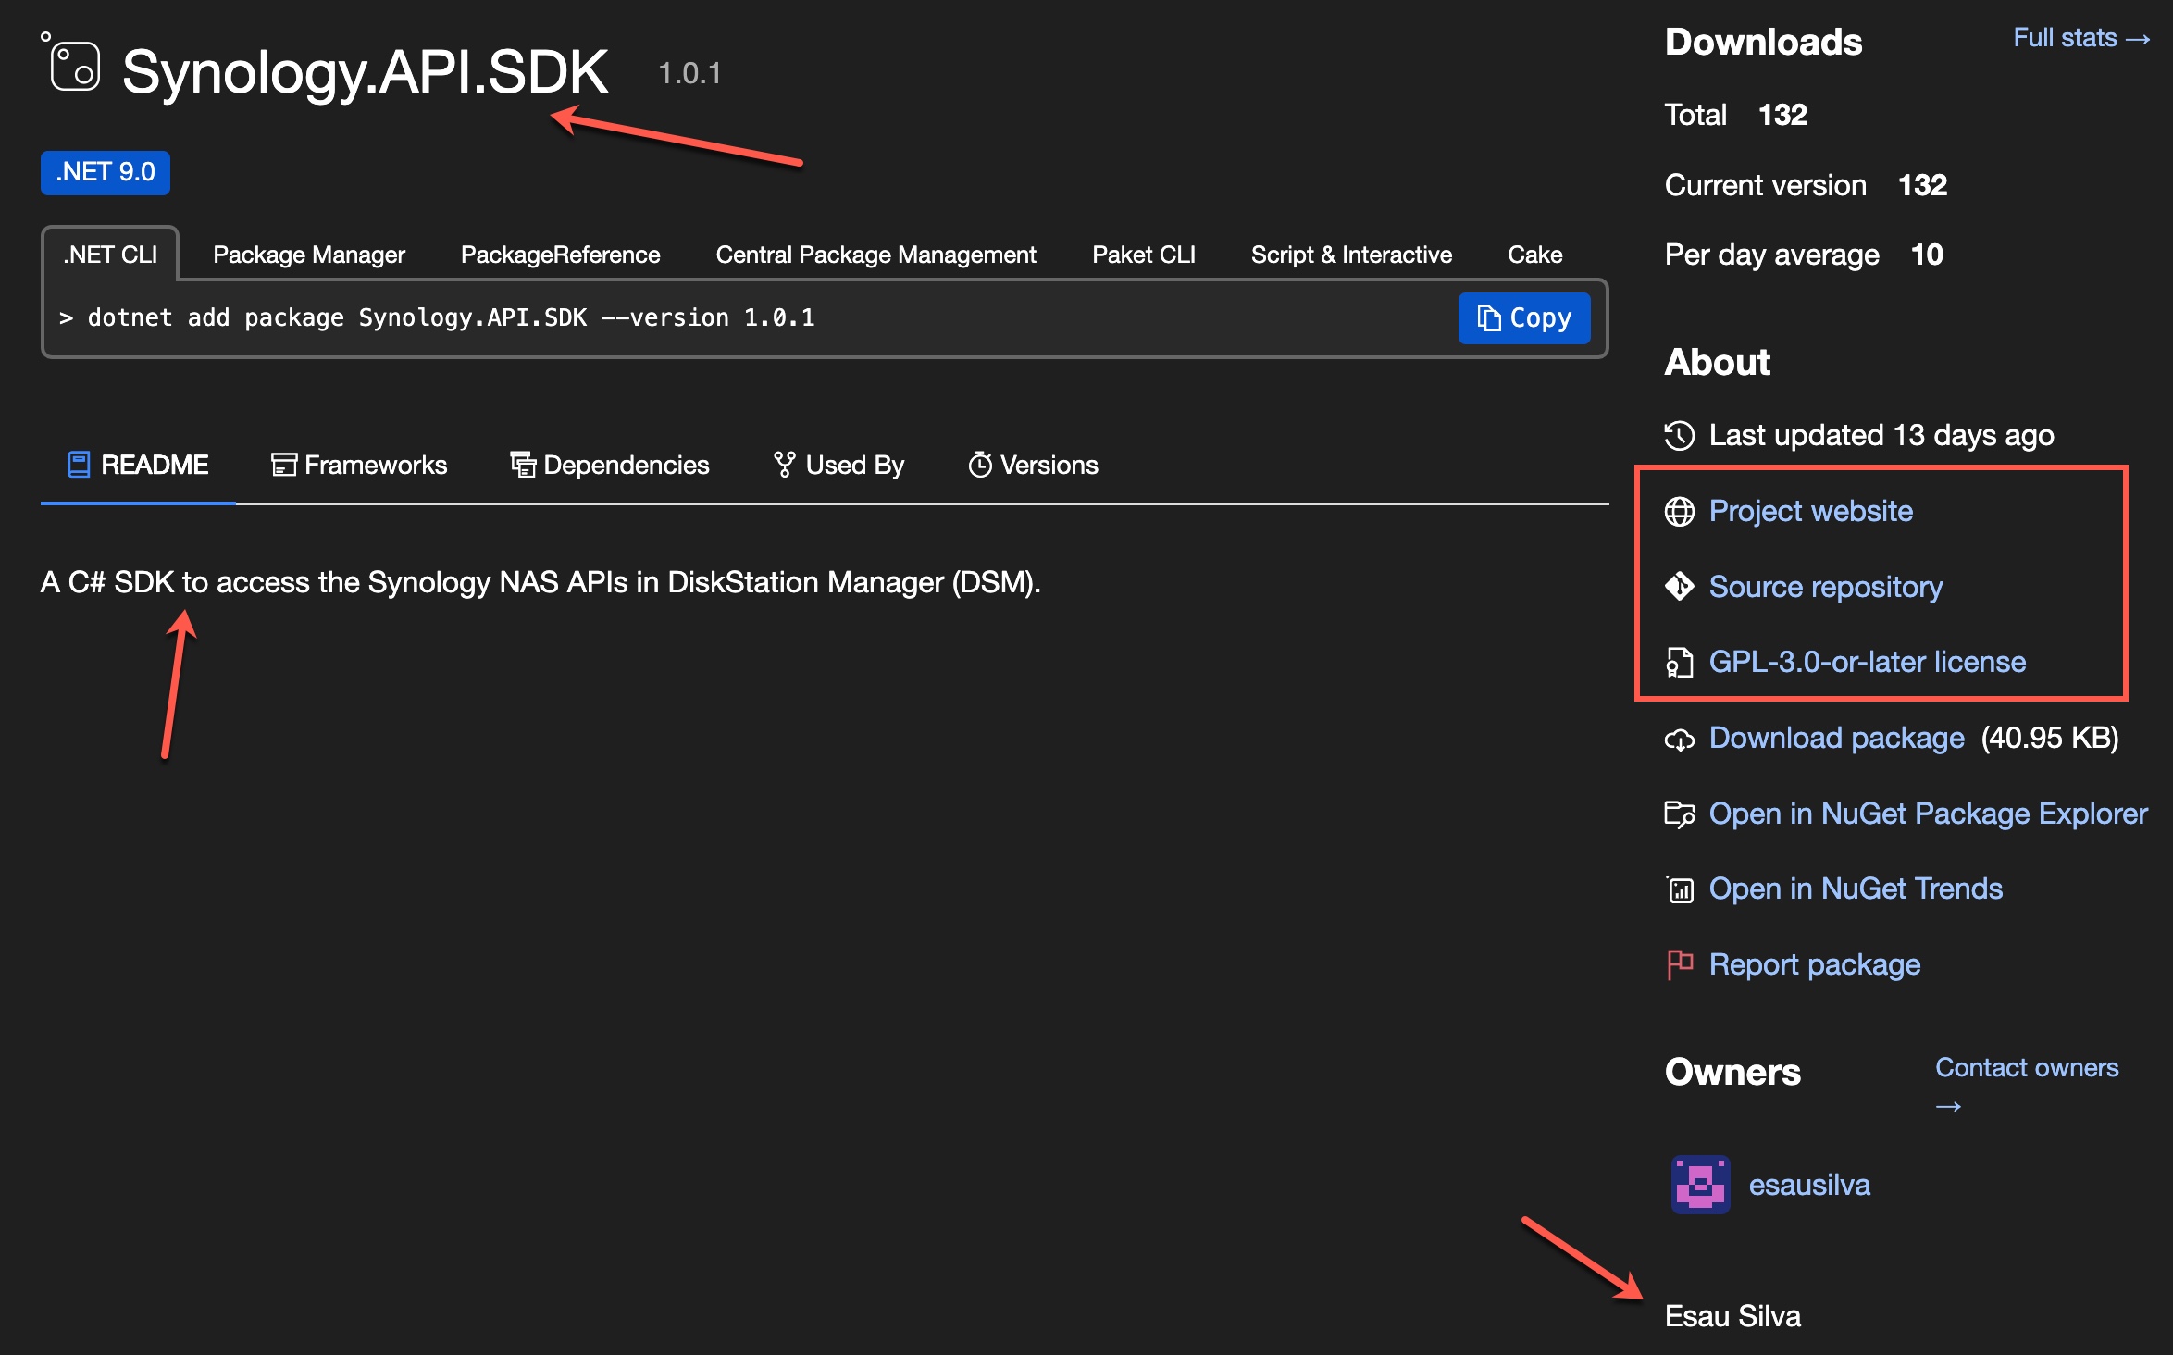Viewport: 2173px width, 1355px height.
Task: Click the cloud download icon
Action: pos(1679,739)
